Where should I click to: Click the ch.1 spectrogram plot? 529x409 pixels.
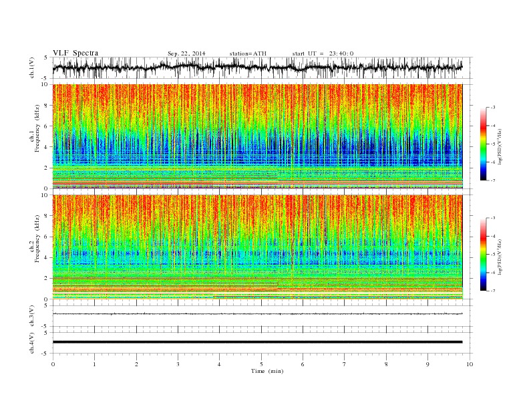tap(257, 136)
